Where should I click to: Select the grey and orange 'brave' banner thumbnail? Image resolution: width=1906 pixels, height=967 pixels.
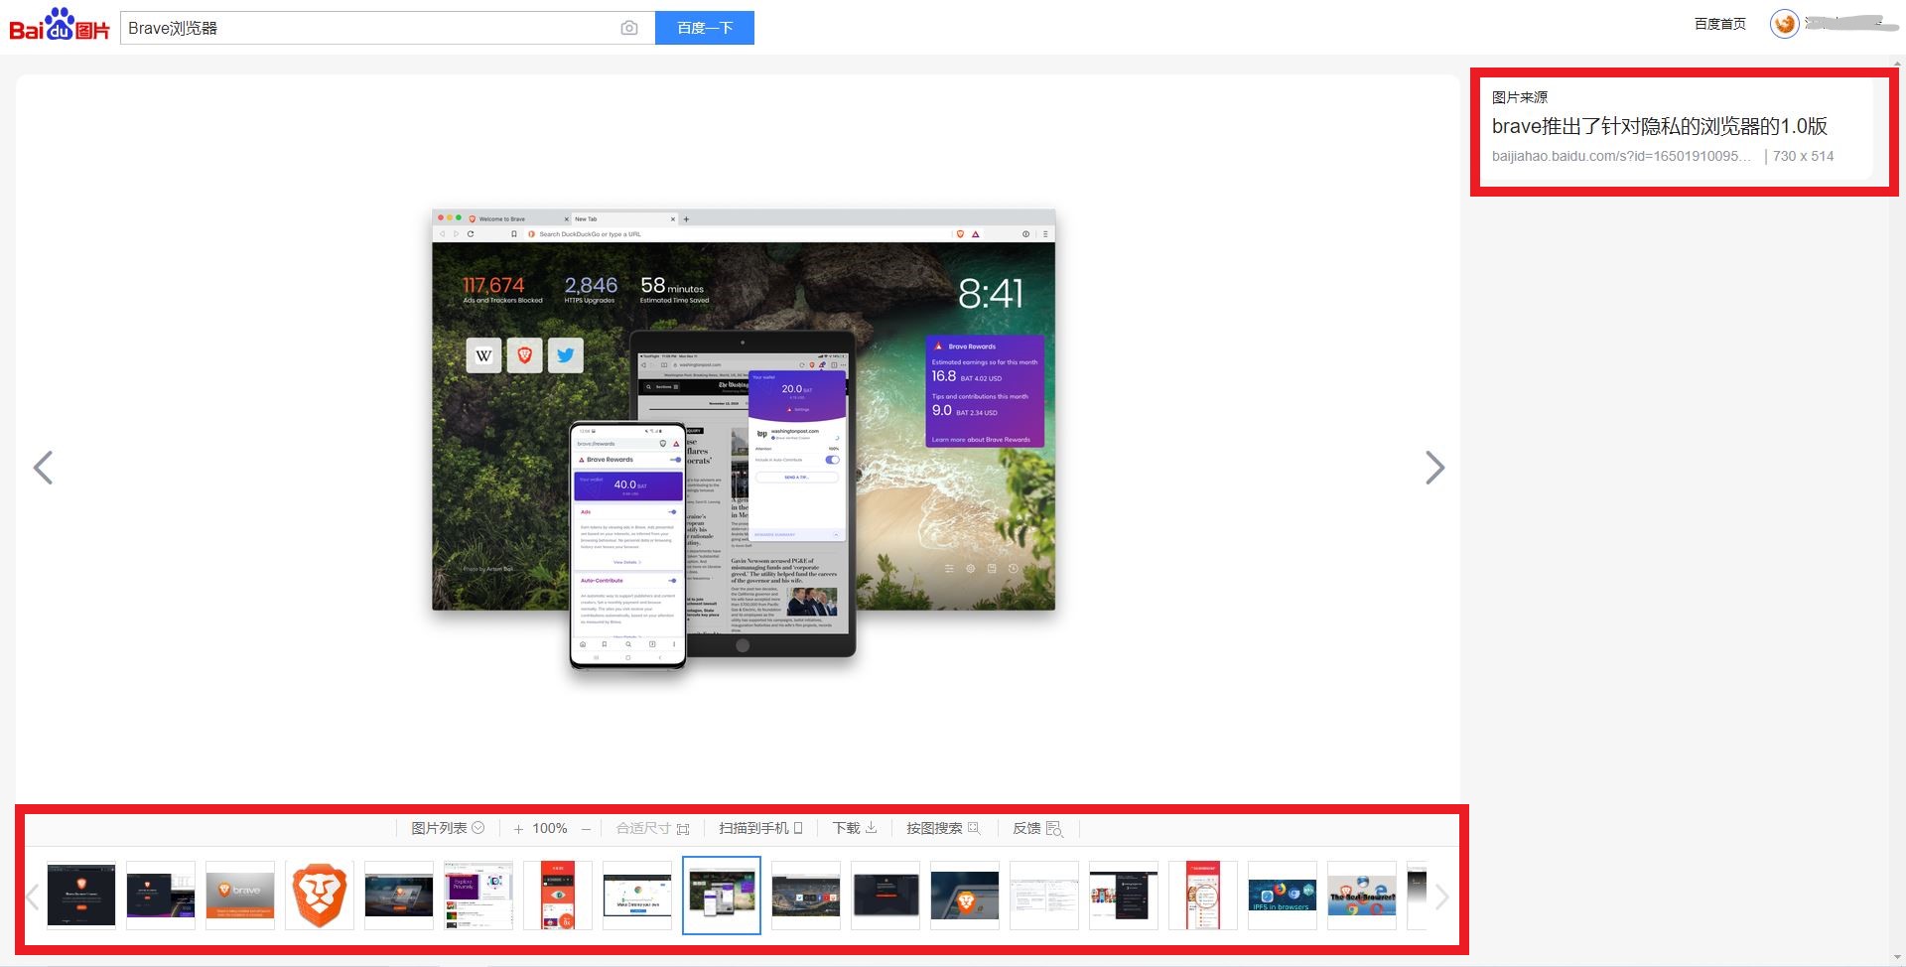(x=240, y=896)
